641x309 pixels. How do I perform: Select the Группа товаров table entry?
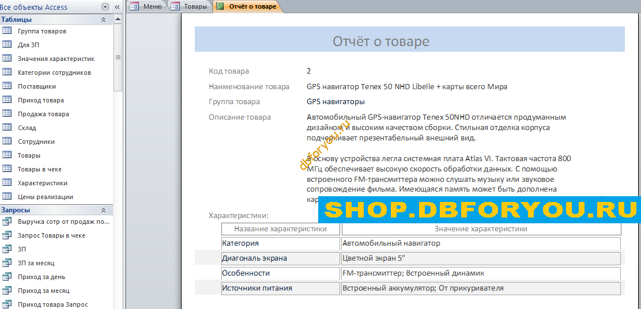[42, 31]
